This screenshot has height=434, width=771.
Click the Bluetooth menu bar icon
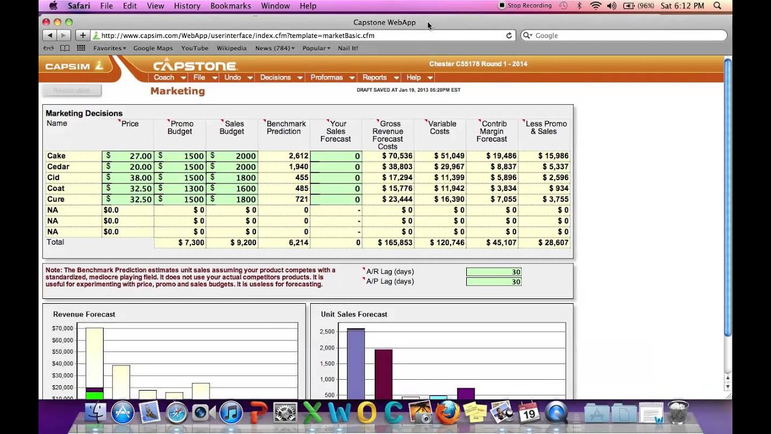click(x=579, y=5)
